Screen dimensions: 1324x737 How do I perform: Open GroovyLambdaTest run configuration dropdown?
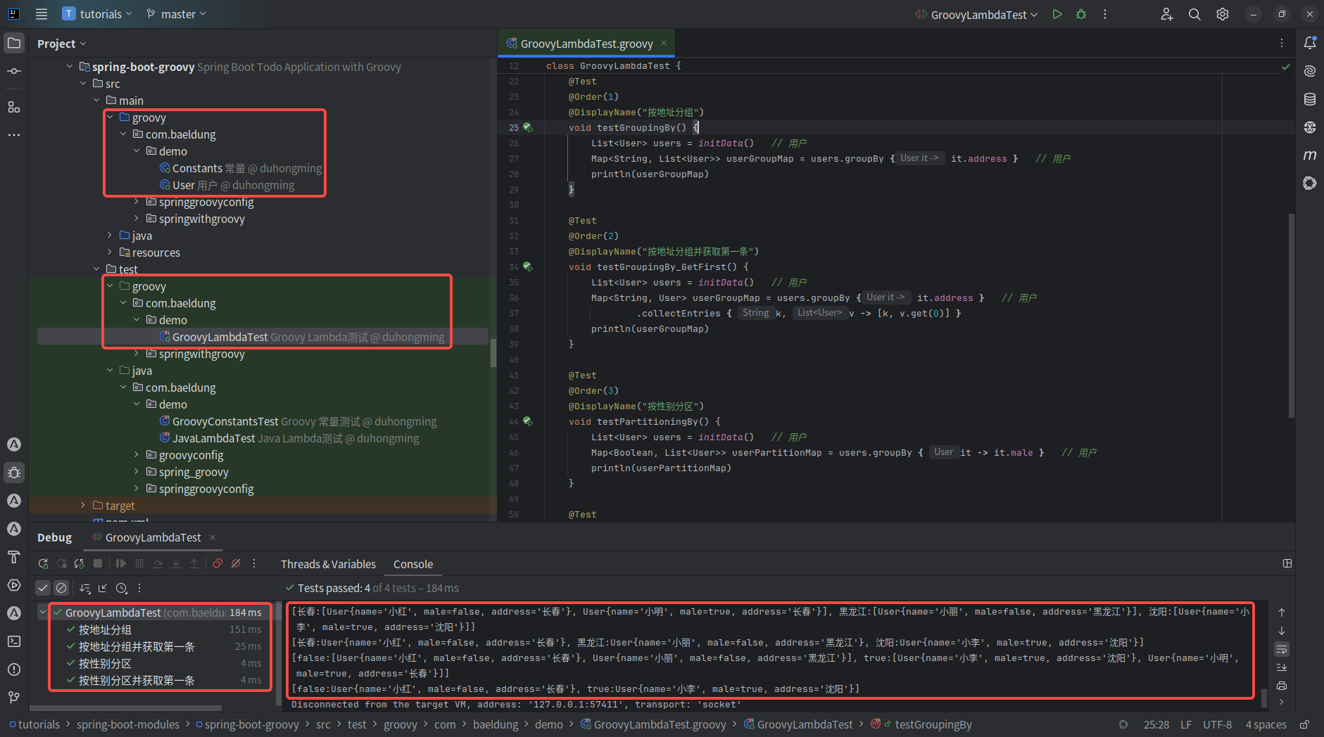point(977,14)
